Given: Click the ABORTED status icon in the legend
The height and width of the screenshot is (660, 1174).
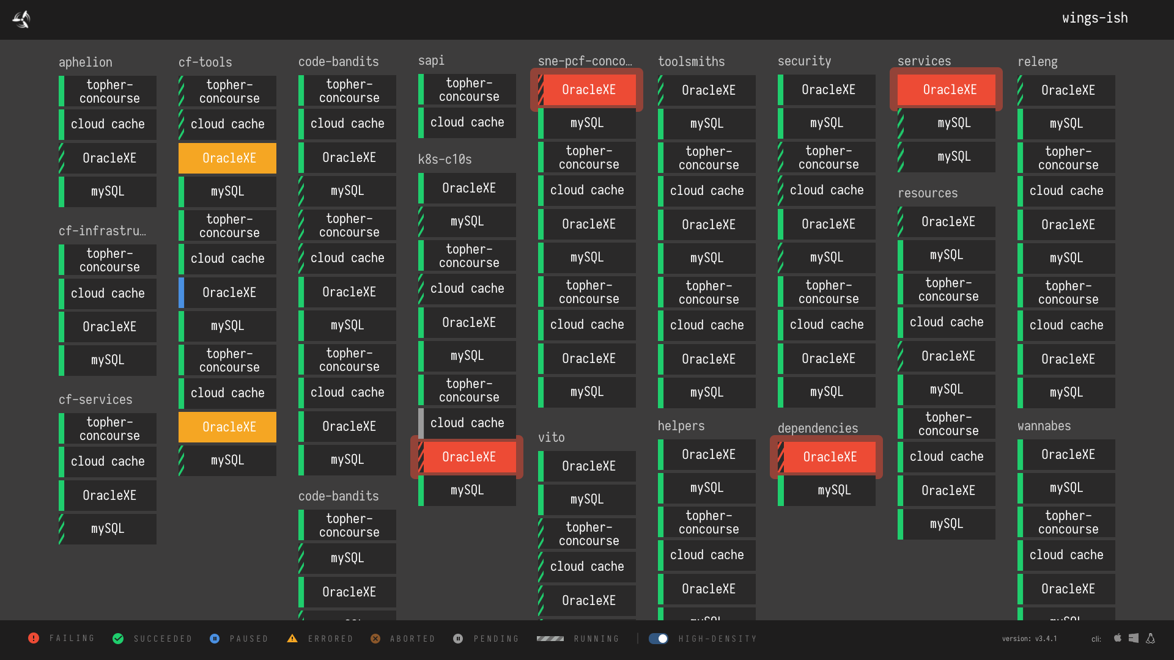Looking at the screenshot, I should pos(375,638).
